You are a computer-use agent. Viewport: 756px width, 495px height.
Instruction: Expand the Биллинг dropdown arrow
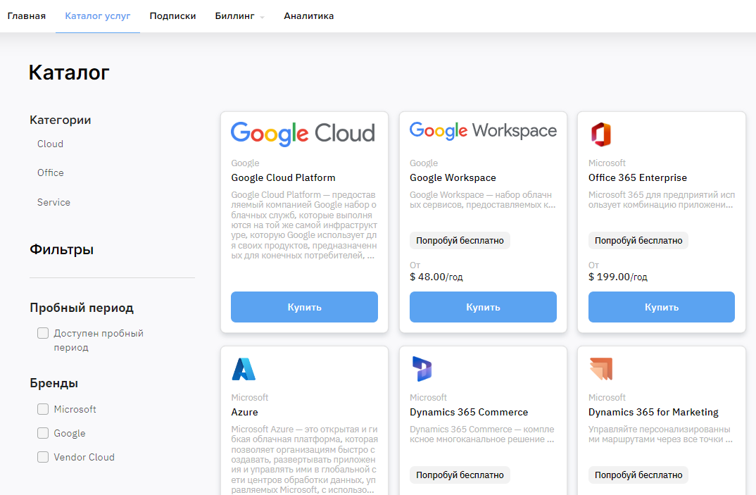pyautogui.click(x=263, y=17)
